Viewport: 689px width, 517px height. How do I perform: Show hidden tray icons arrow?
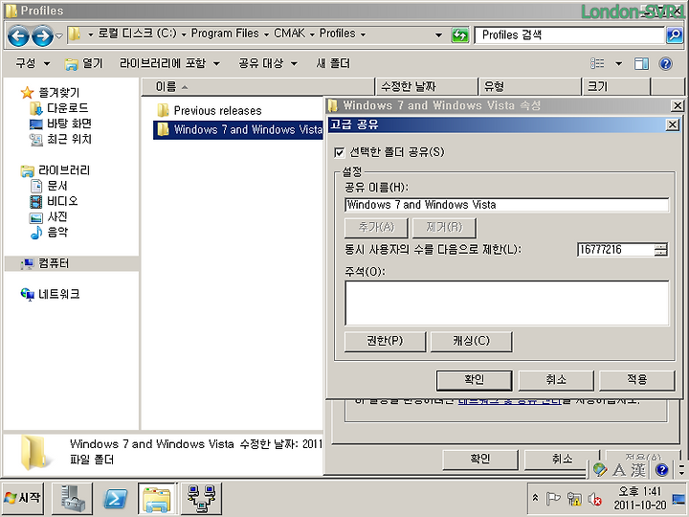(x=535, y=498)
